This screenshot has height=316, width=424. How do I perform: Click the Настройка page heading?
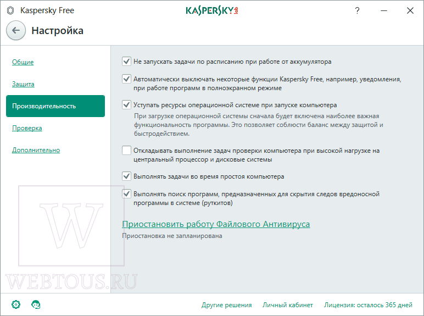[x=57, y=31]
